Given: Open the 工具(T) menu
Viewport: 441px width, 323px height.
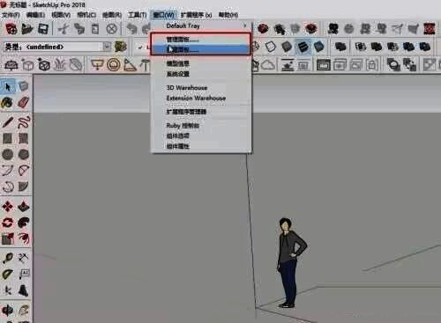Looking at the screenshot, I should pyautogui.click(x=137, y=15).
